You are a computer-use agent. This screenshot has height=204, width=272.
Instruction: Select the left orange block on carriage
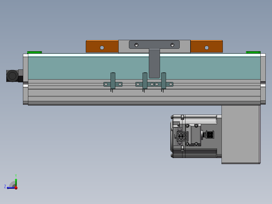[x=102, y=46]
